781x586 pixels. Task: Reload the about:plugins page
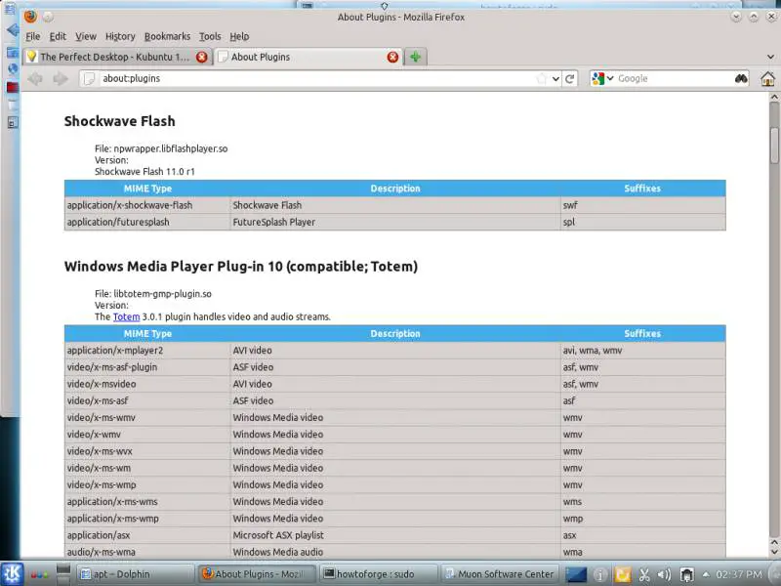(570, 78)
